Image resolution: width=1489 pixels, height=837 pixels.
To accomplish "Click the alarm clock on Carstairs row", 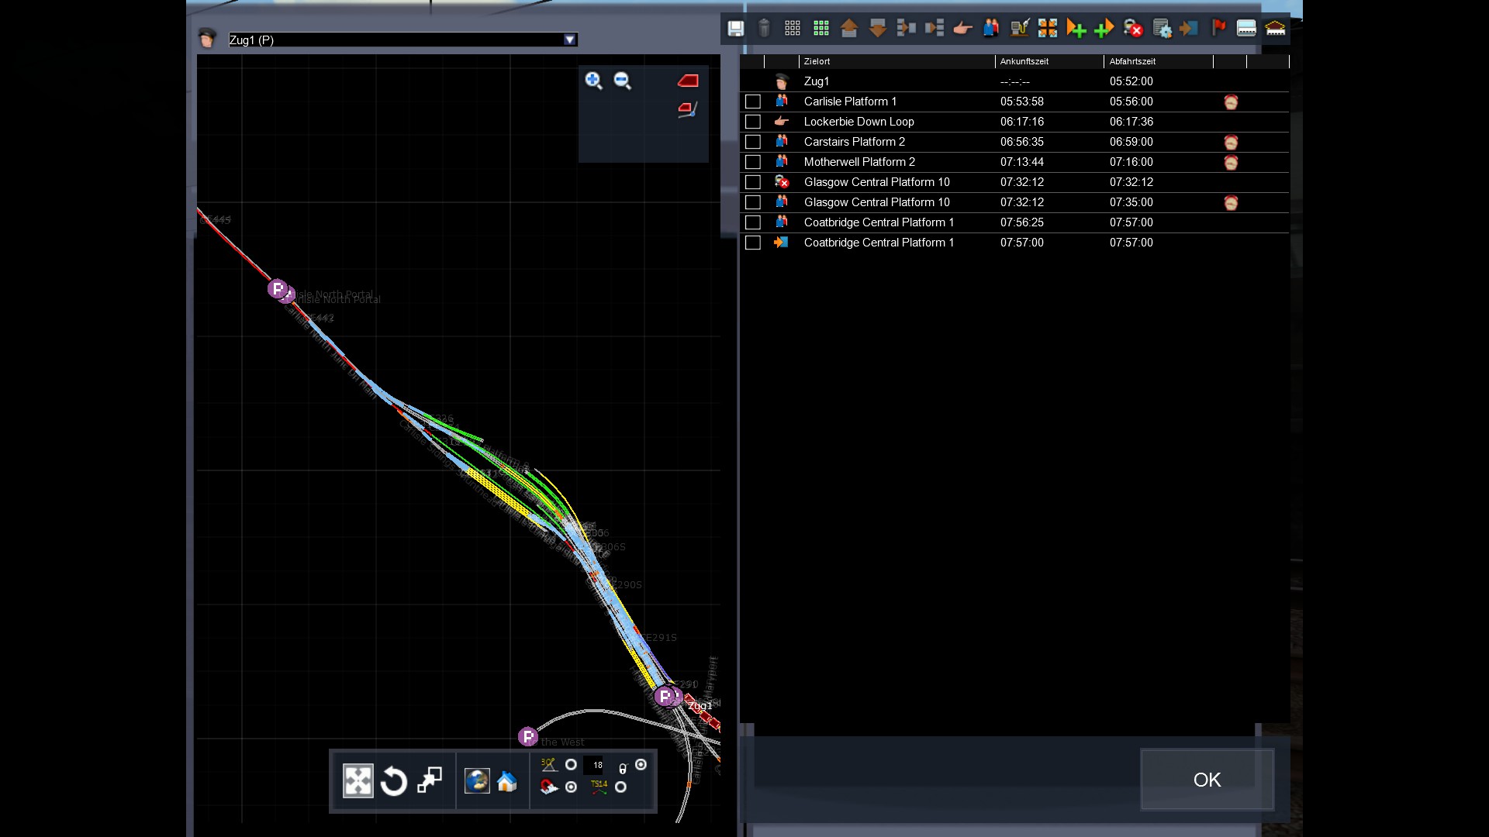I will point(1231,142).
